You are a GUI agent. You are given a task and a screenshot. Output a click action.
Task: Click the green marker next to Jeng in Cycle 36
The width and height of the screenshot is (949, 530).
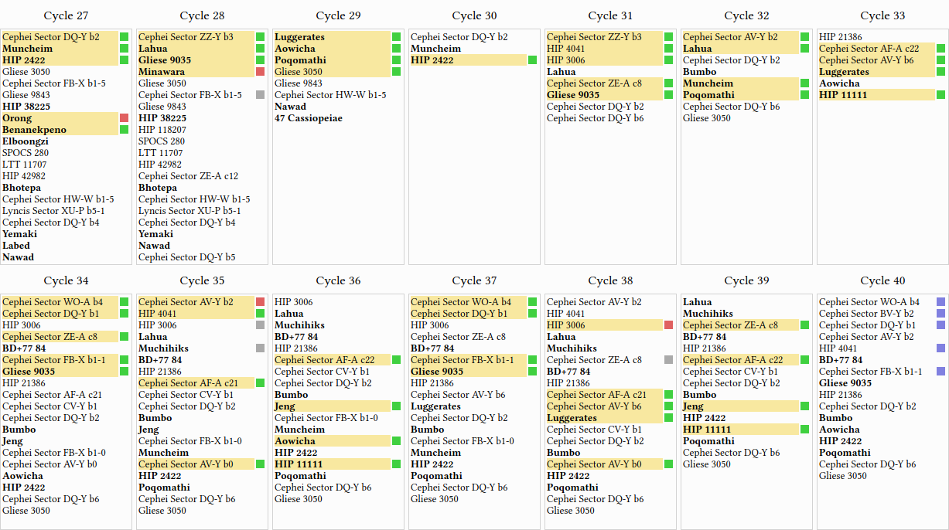point(396,406)
